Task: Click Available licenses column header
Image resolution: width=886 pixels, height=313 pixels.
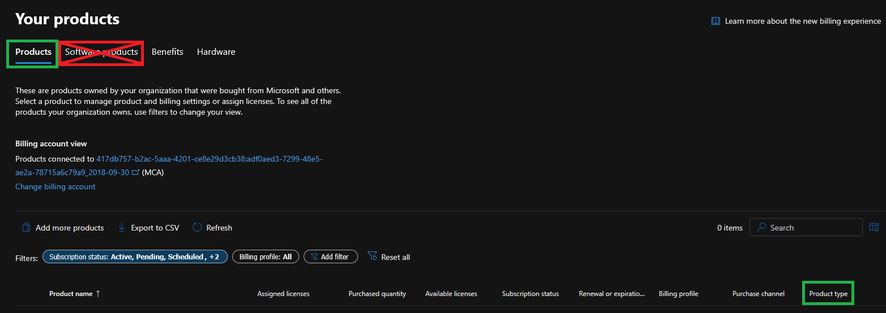Action: [451, 294]
